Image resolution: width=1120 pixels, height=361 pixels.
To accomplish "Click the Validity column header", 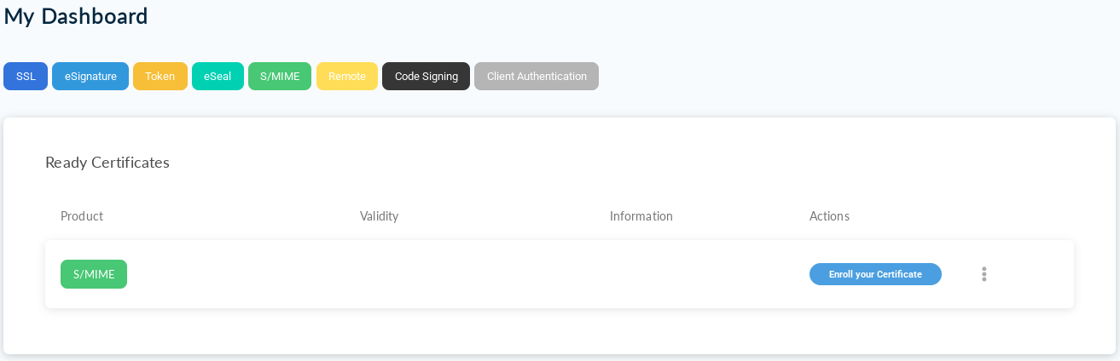I will point(379,216).
